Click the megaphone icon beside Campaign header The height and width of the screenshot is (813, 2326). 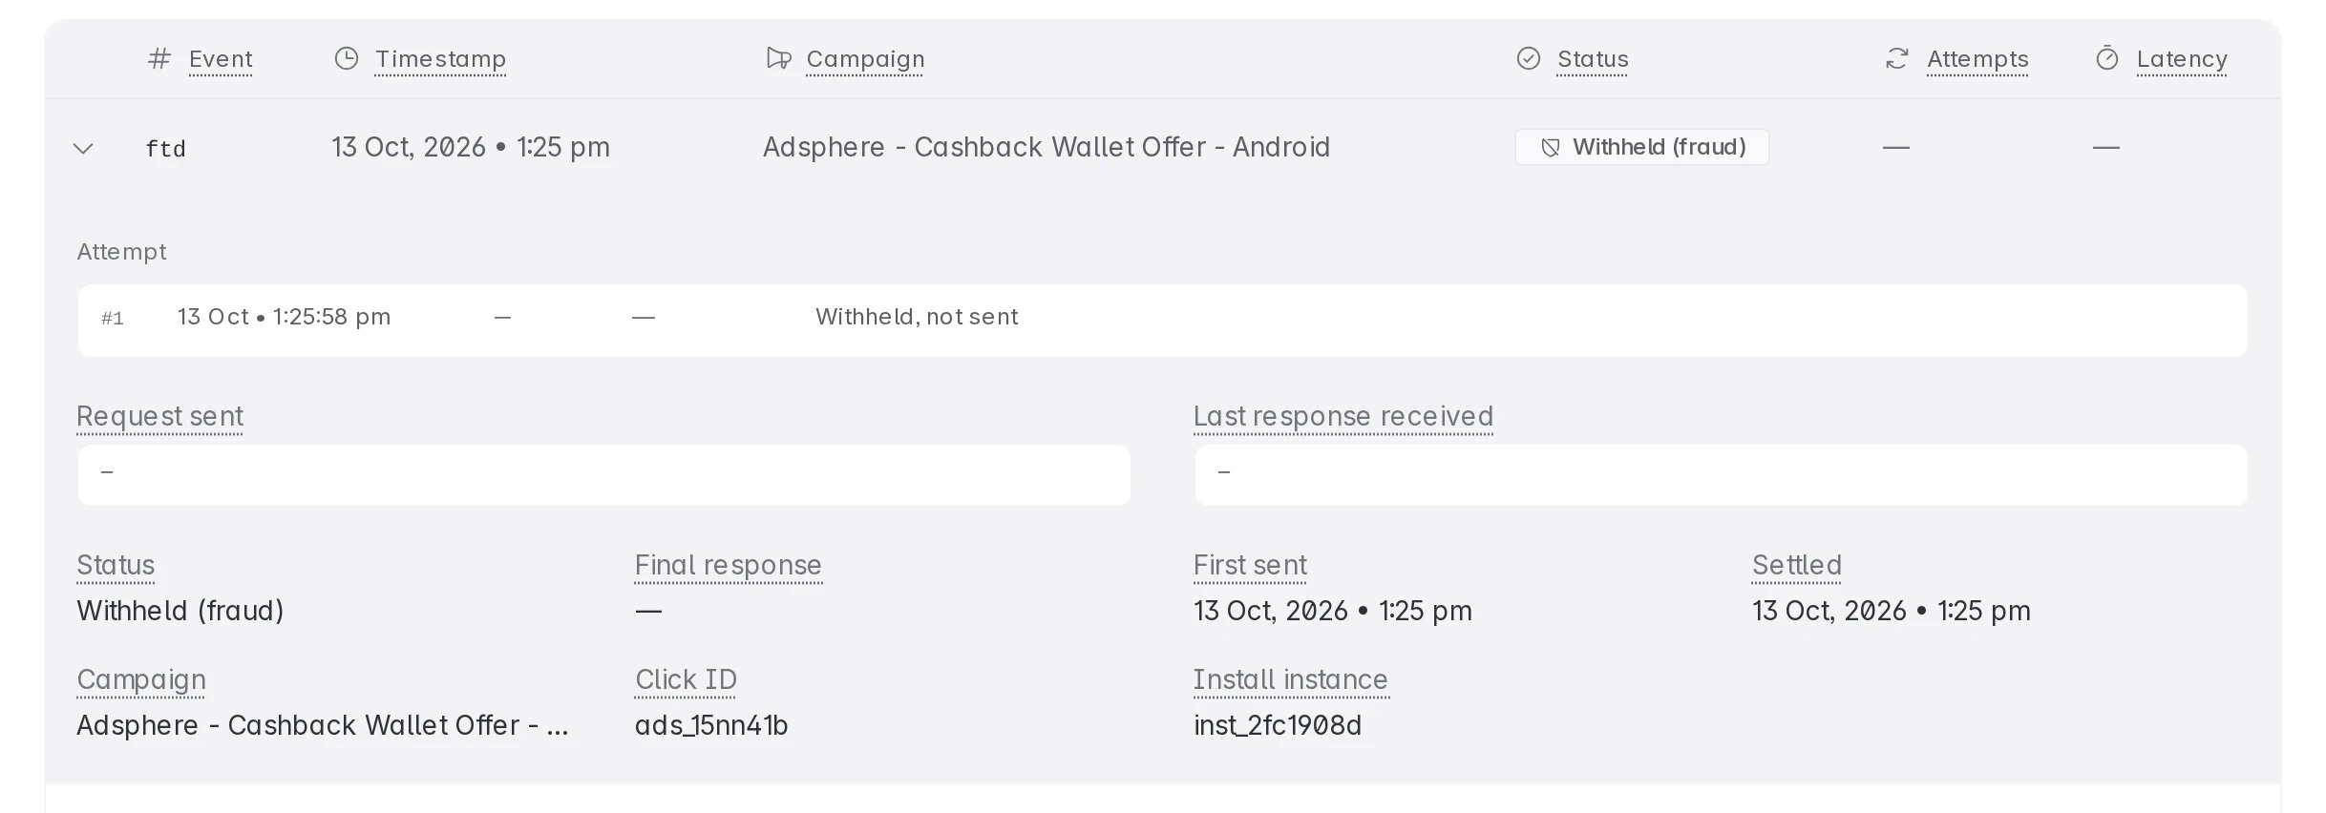pyautogui.click(x=779, y=59)
